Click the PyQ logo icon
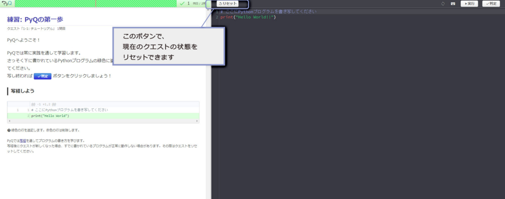 pos(6,3)
